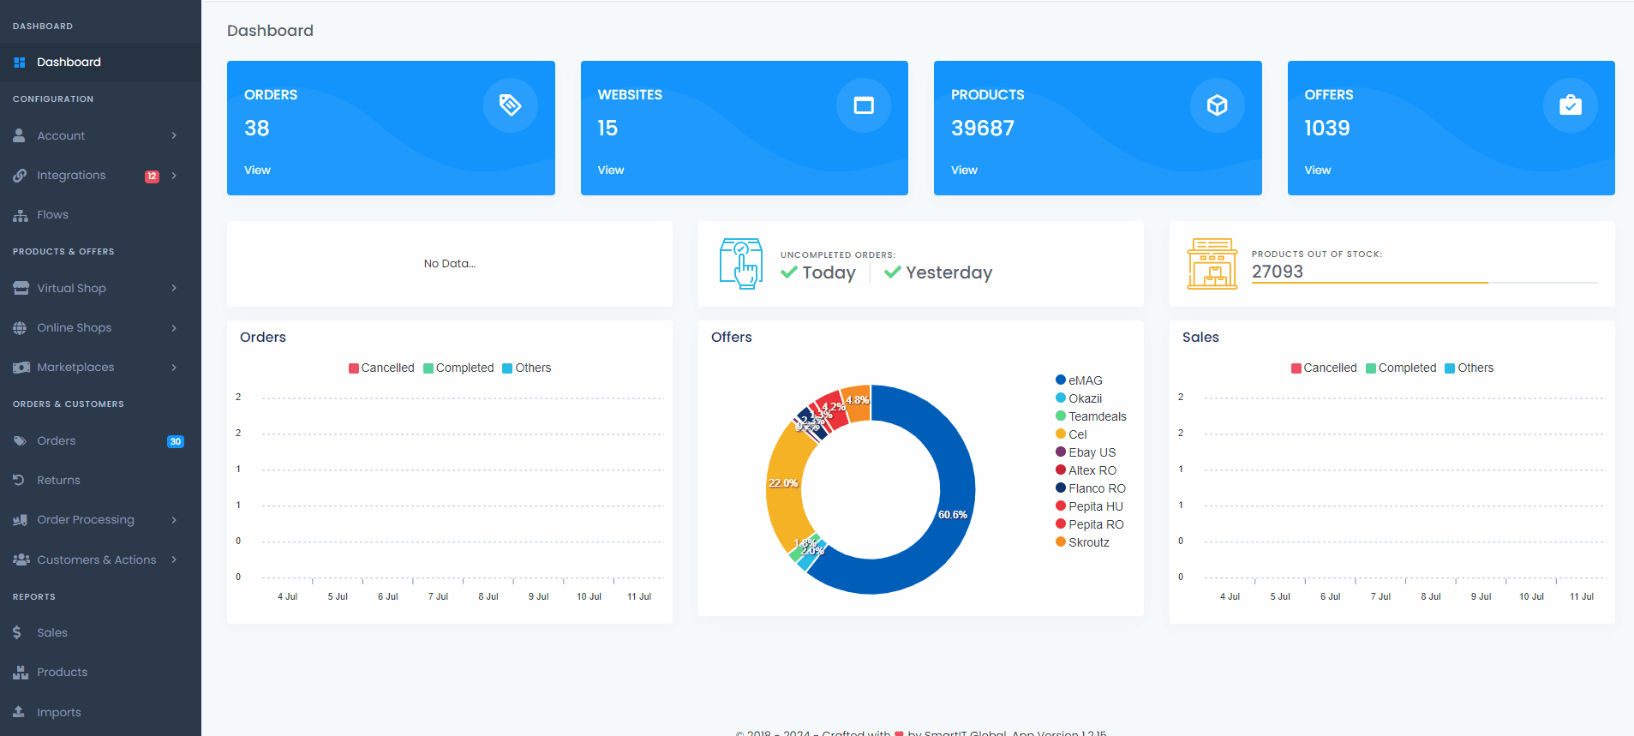Expand the Account submenu chevron
The image size is (1634, 736).
pyautogui.click(x=174, y=135)
